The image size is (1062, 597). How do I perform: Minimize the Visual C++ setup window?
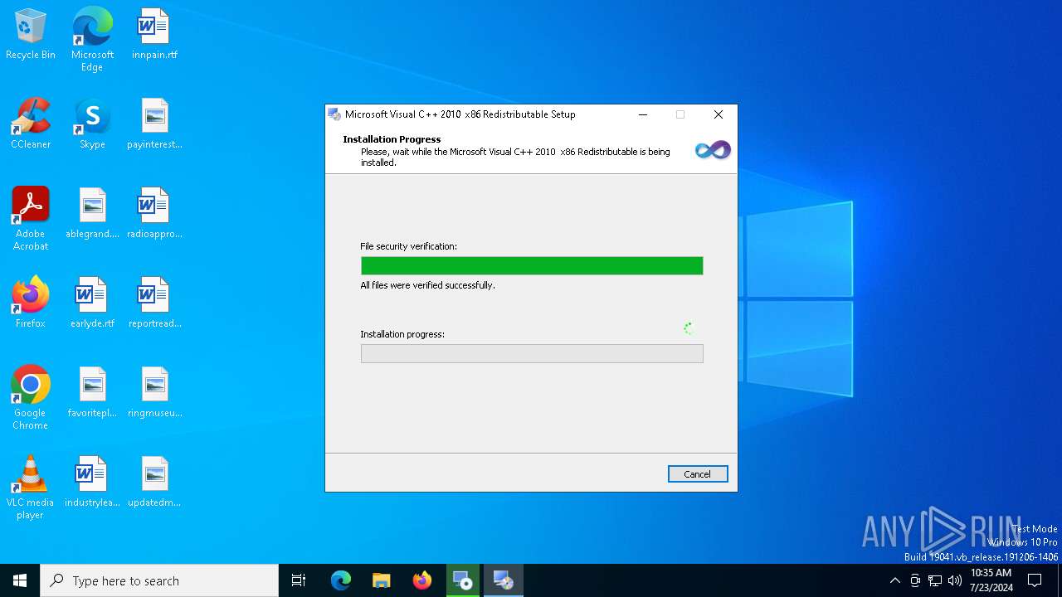click(642, 114)
